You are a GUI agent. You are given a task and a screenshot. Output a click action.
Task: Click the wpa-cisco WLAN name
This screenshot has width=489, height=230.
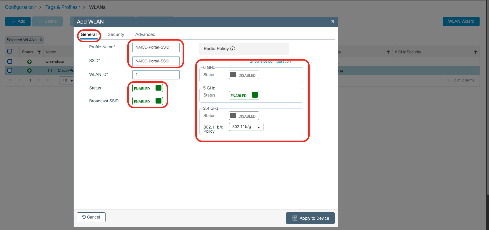tap(55, 62)
